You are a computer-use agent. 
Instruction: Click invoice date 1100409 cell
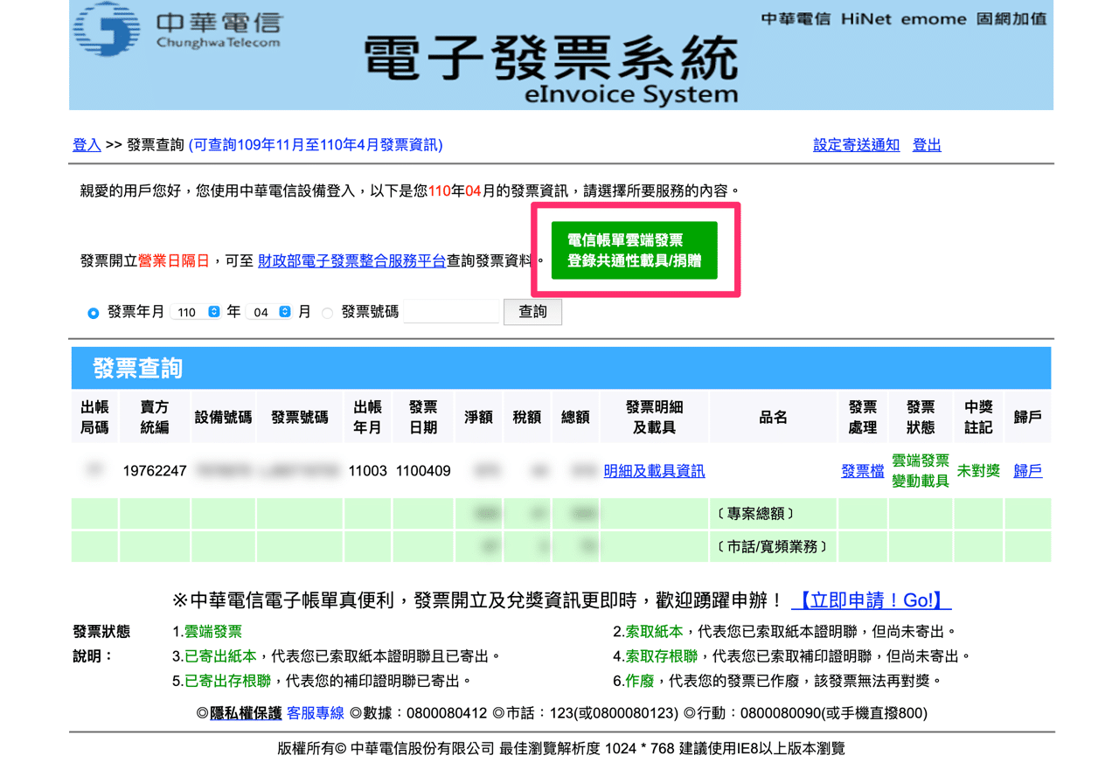(423, 471)
